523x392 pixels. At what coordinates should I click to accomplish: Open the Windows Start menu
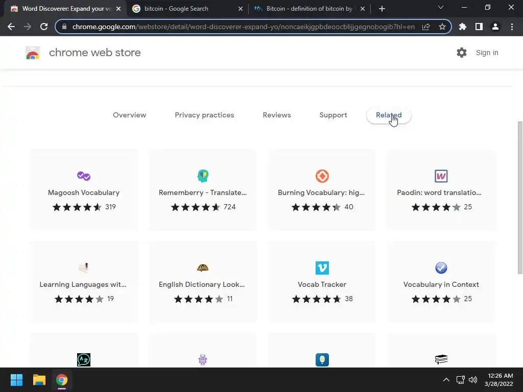pyautogui.click(x=16, y=380)
